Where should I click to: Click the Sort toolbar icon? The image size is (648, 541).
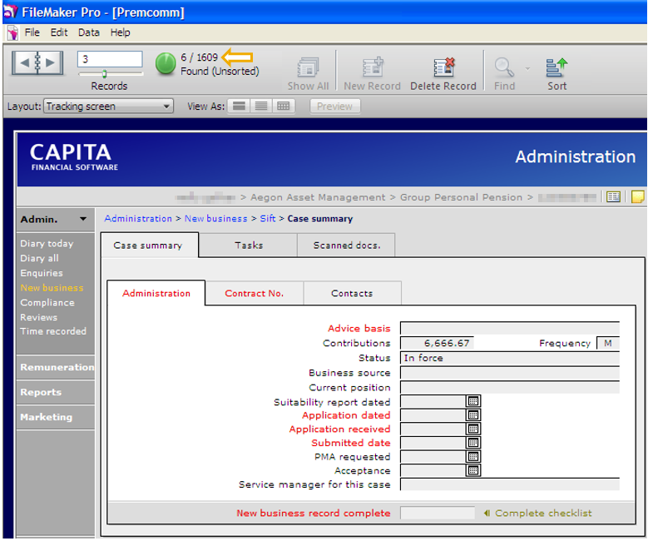[556, 67]
